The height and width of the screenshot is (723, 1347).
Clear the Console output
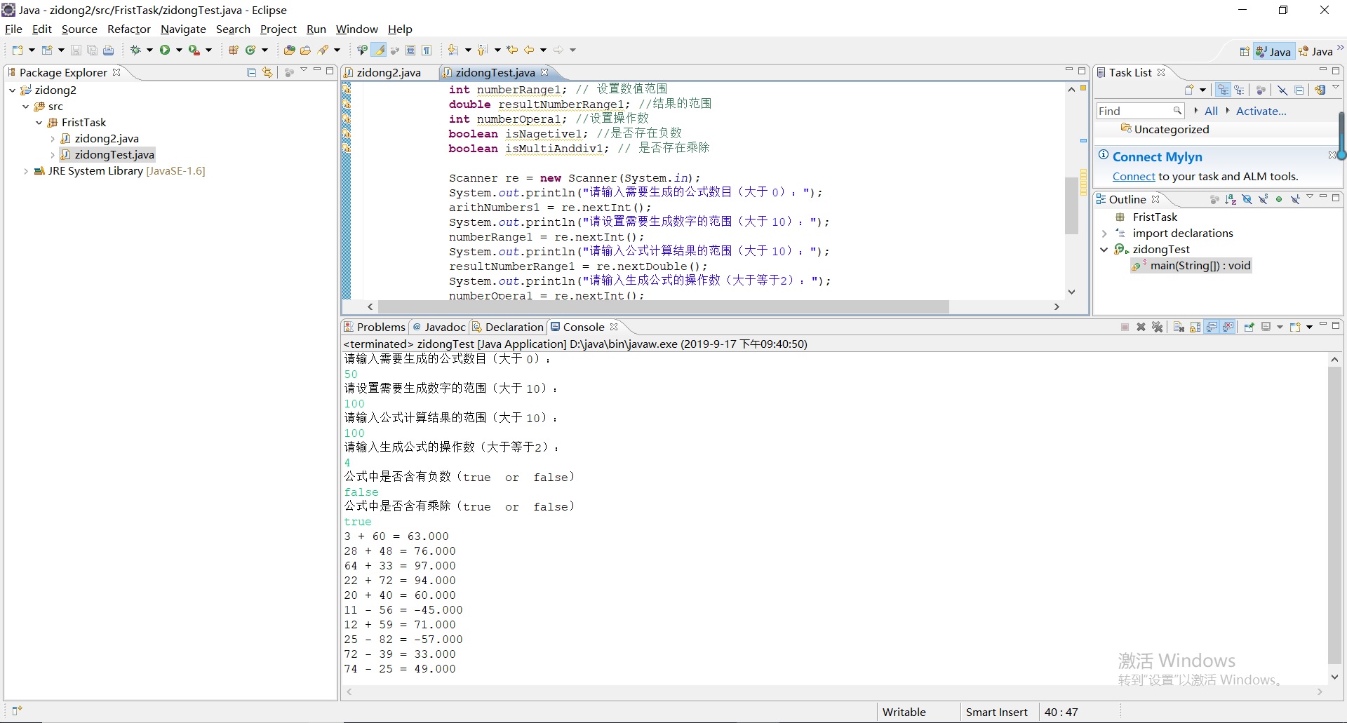coord(1179,327)
